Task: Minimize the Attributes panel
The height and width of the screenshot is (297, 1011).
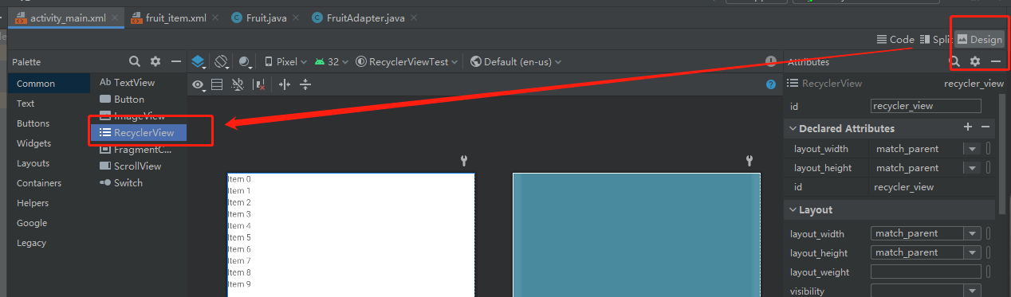Action: (996, 61)
